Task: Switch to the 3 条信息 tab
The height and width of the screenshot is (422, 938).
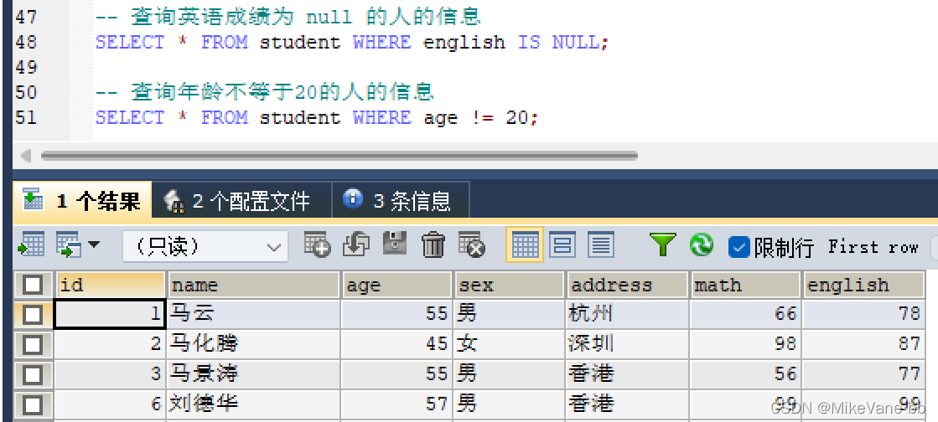Action: [x=401, y=200]
